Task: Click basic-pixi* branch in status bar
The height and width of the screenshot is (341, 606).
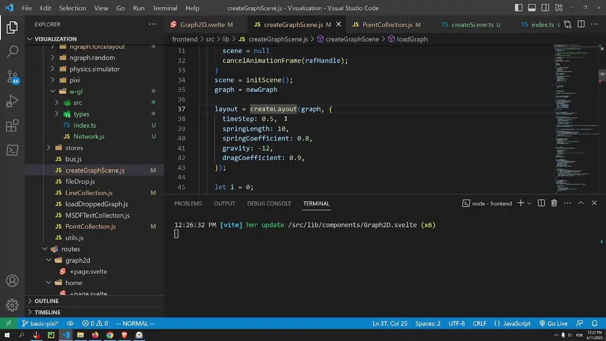Action: (x=40, y=323)
